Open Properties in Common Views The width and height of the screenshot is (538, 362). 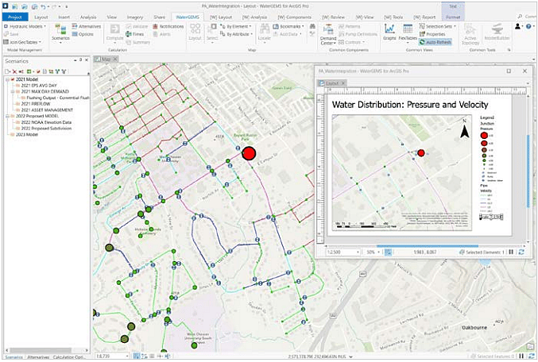pos(432,34)
